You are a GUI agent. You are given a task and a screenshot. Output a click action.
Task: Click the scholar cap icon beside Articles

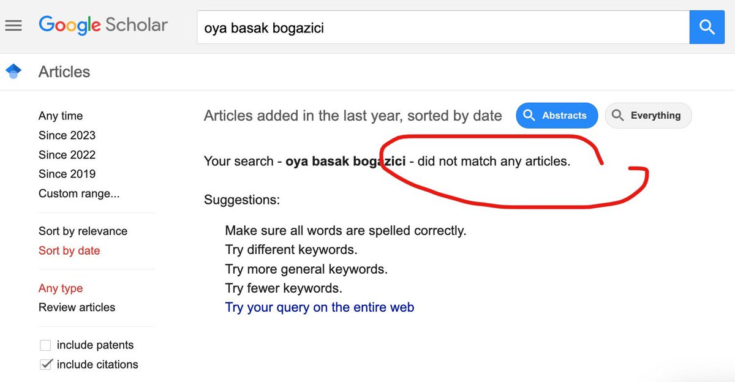13,72
